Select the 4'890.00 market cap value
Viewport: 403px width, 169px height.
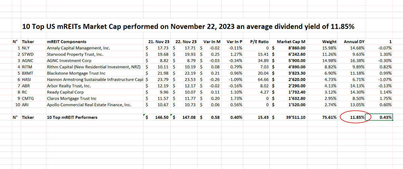(x=297, y=67)
